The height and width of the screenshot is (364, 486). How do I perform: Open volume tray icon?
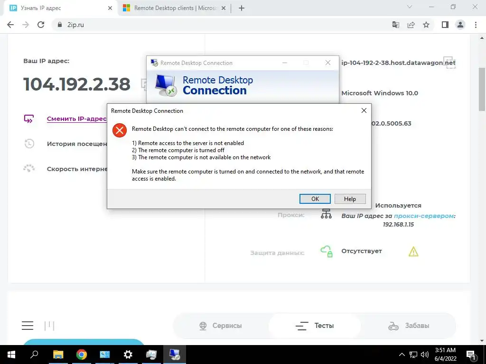coord(425,355)
